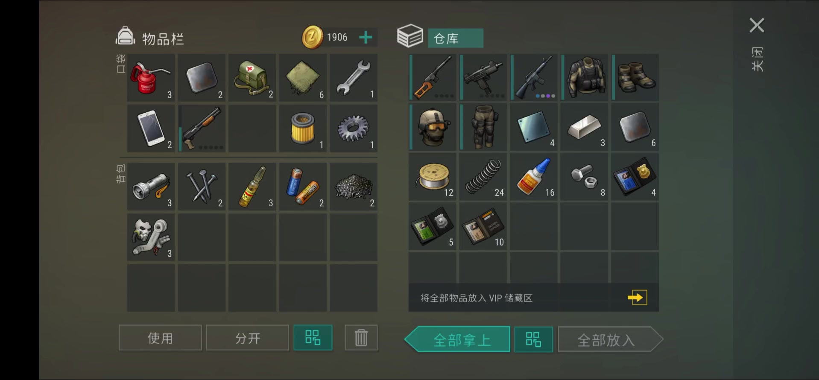Select the shotgun in the inventory
The height and width of the screenshot is (380, 819).
pos(202,128)
